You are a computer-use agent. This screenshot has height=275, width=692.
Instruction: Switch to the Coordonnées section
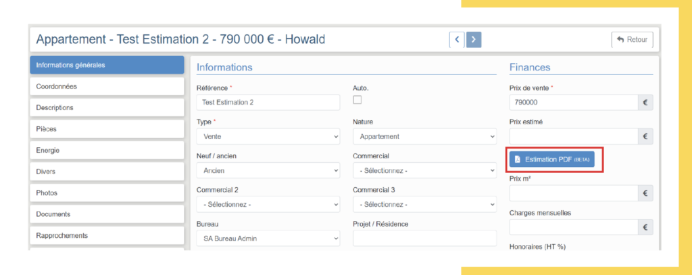pyautogui.click(x=107, y=86)
